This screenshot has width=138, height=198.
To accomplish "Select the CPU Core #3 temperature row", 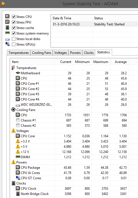I will point(69,94).
